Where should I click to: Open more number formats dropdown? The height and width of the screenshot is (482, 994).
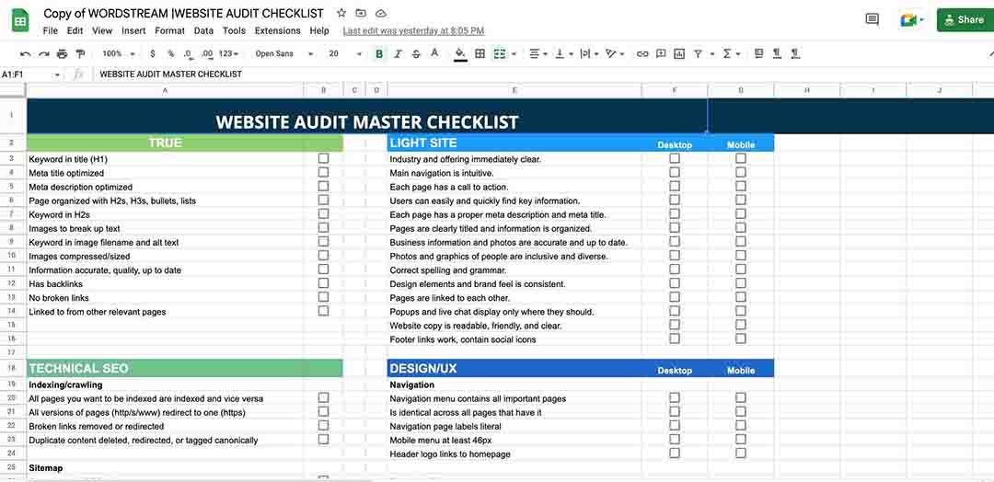pyautogui.click(x=228, y=54)
